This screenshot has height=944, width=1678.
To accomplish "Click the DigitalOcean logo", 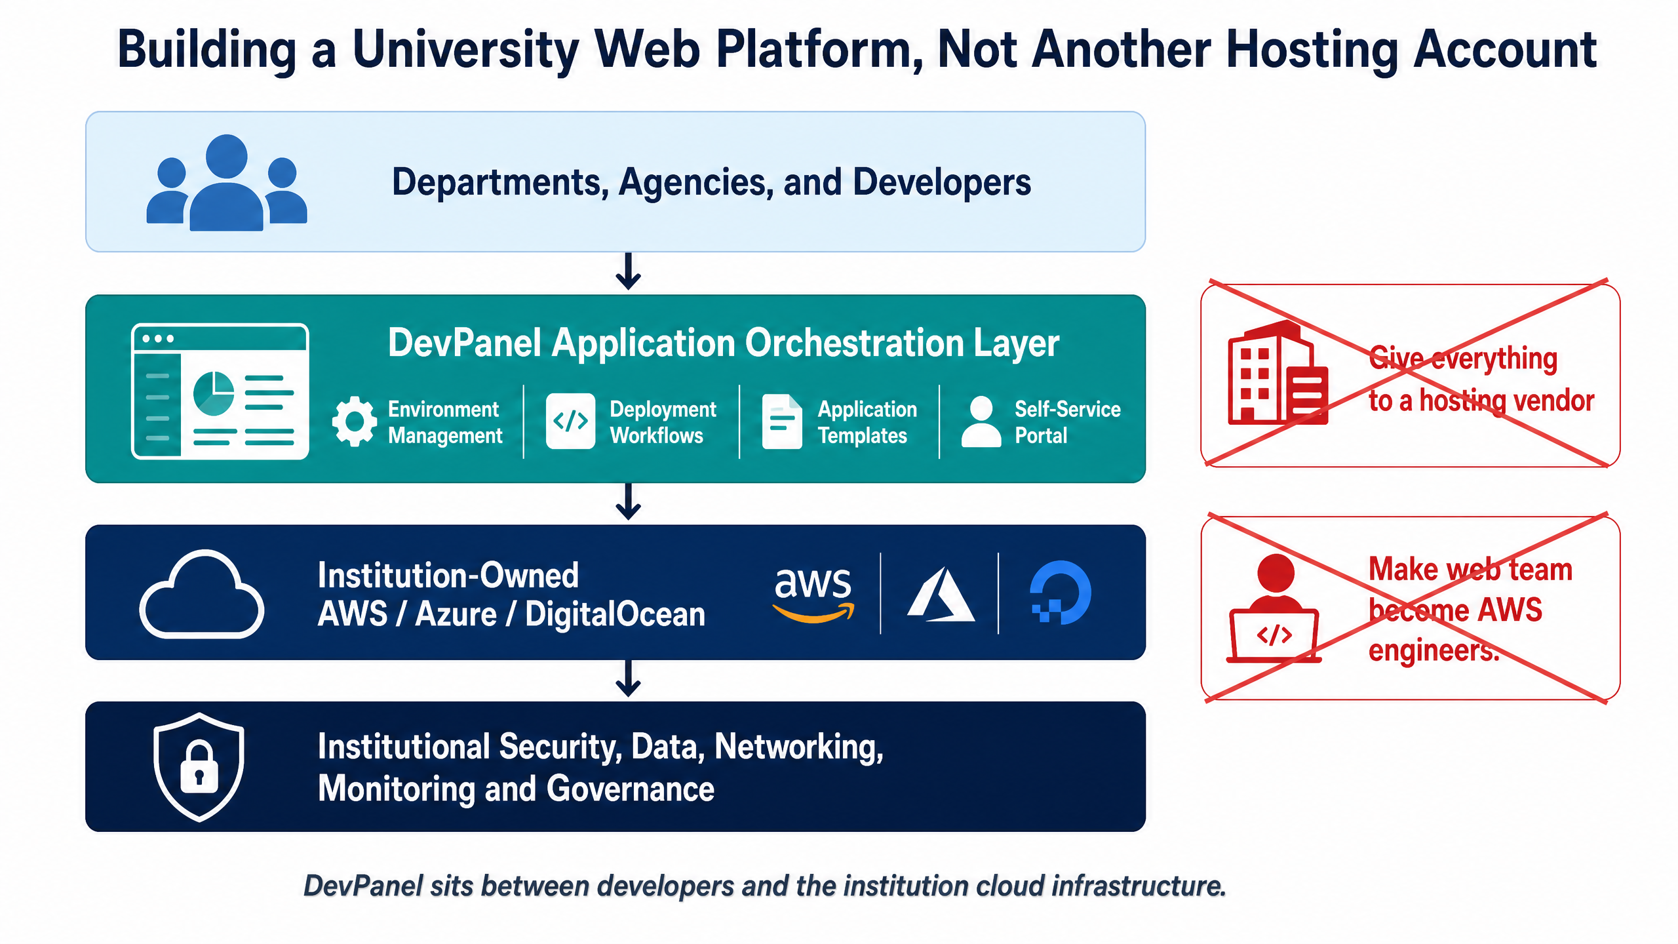I will pos(1060,593).
